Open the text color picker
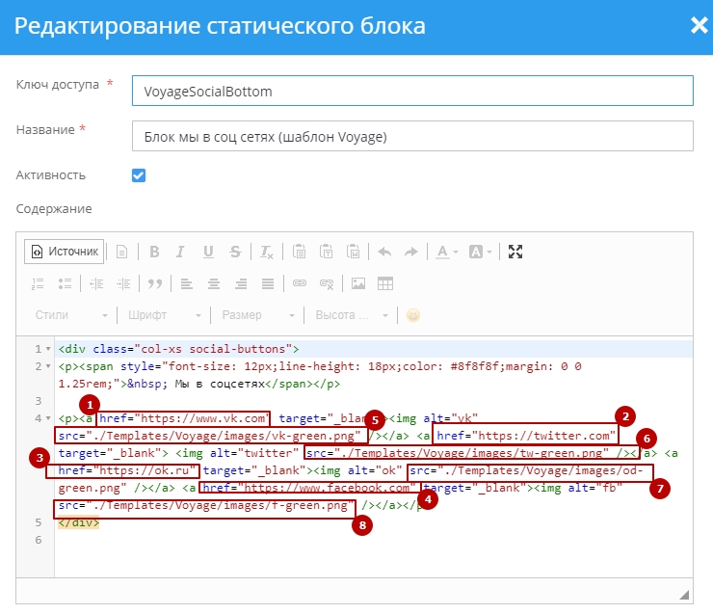 446,253
